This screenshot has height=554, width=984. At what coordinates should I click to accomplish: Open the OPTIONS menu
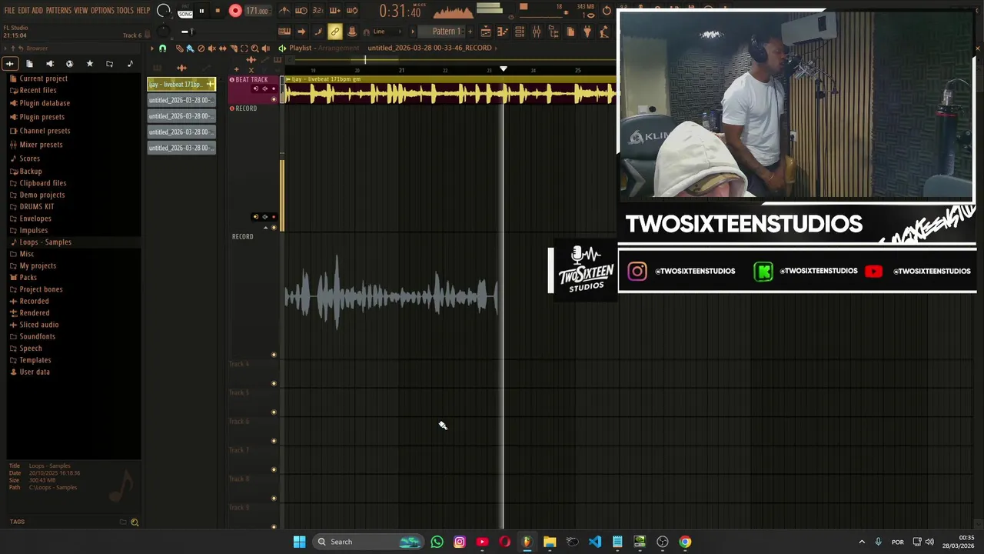click(x=102, y=10)
